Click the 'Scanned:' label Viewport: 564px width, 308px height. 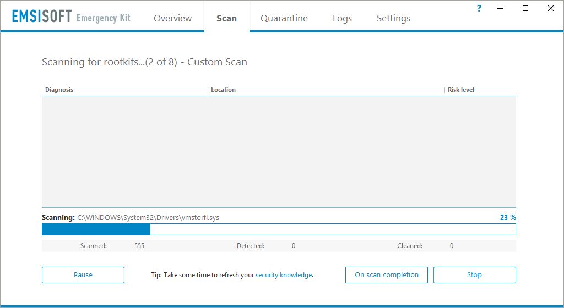(94, 246)
